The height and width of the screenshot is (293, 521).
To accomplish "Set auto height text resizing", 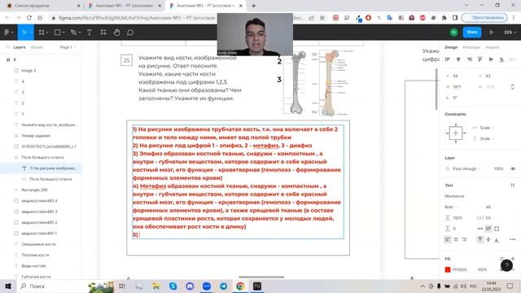I will click(488, 229).
